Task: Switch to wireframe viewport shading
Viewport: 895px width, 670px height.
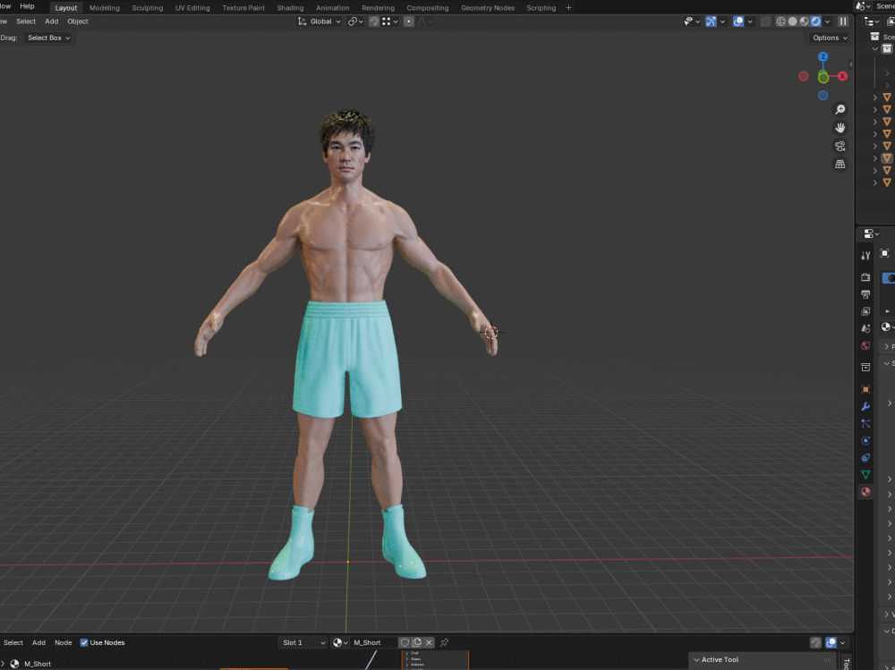Action: [780, 21]
